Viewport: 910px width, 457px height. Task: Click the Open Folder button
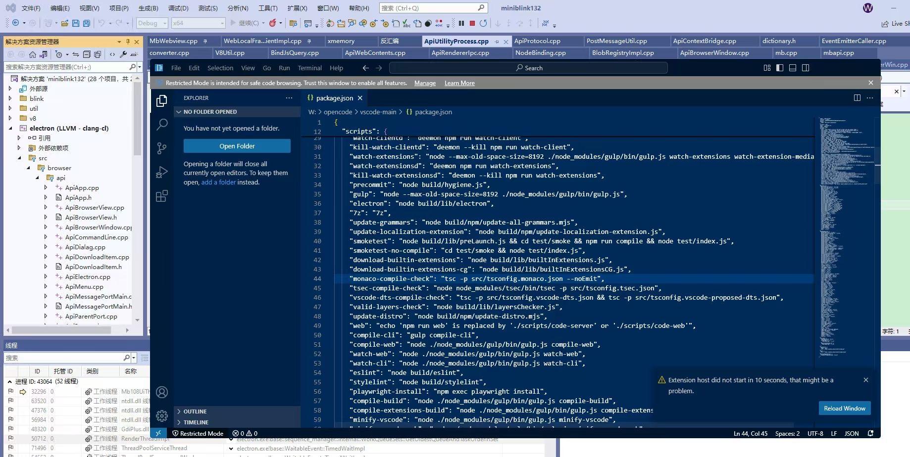click(237, 146)
